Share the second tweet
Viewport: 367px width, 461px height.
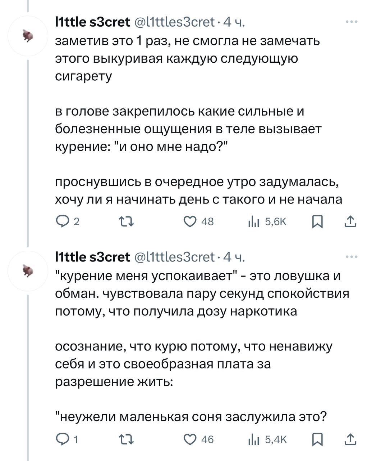[x=350, y=439]
